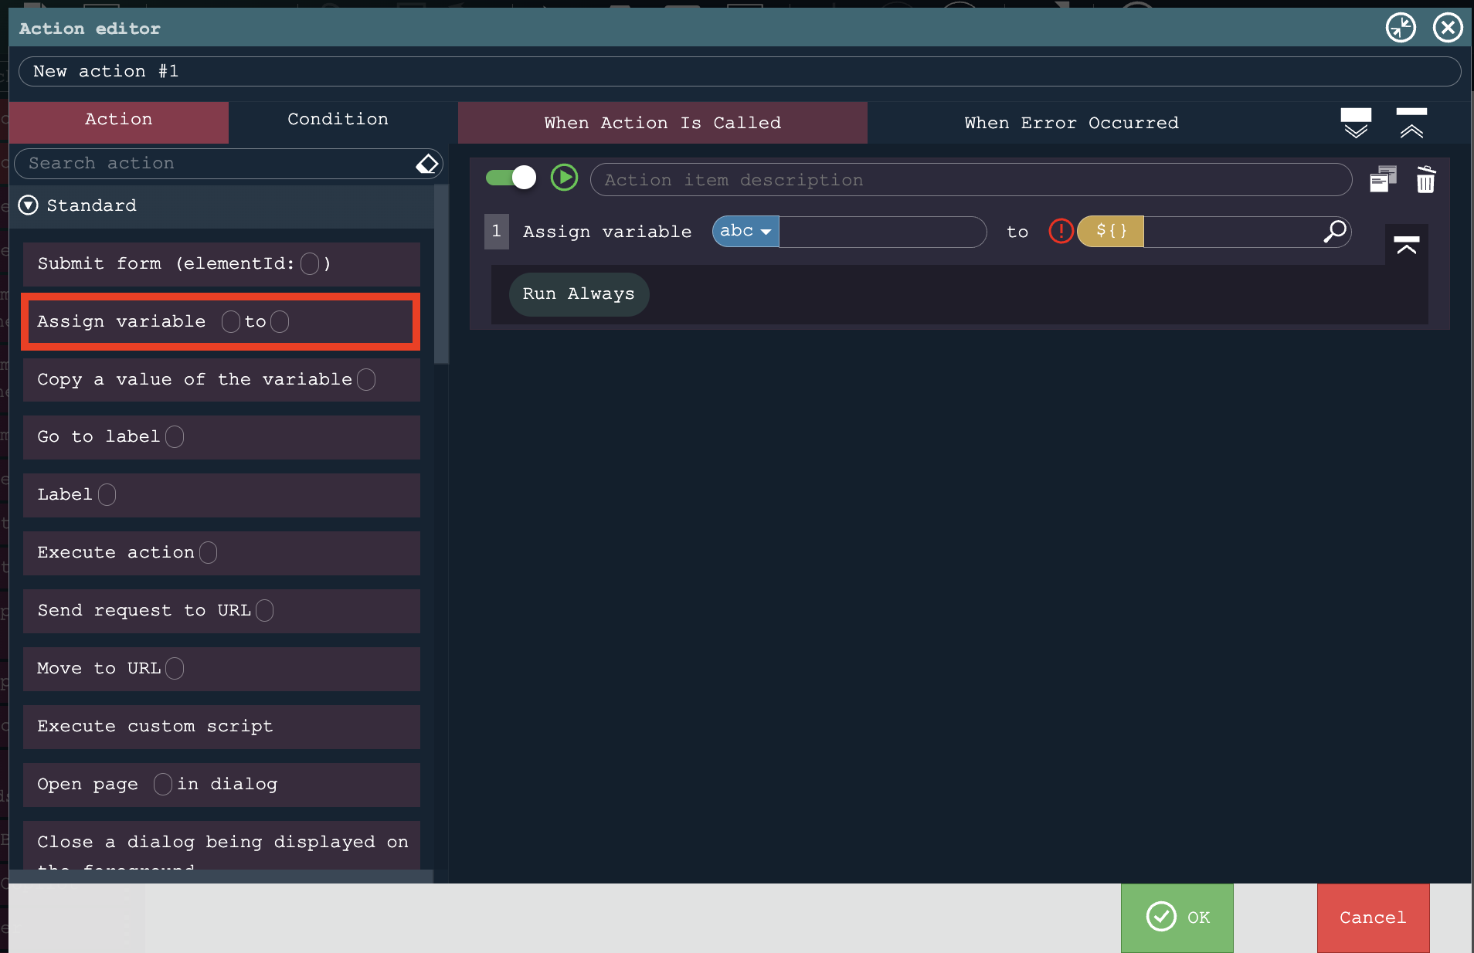Disable the action item toggle switch
This screenshot has height=953, width=1474.
511,178
